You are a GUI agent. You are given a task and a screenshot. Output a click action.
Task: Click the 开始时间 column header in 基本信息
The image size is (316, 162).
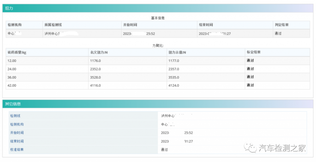click(130, 25)
